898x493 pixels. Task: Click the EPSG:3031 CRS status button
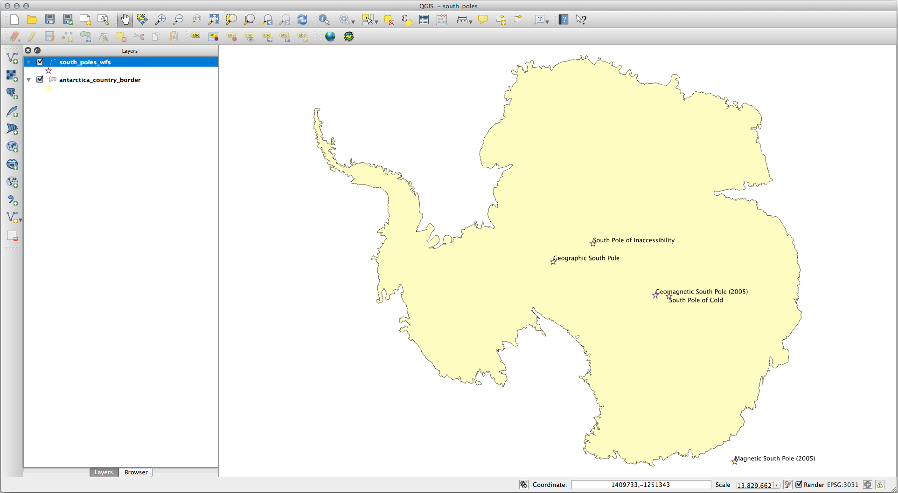point(842,485)
